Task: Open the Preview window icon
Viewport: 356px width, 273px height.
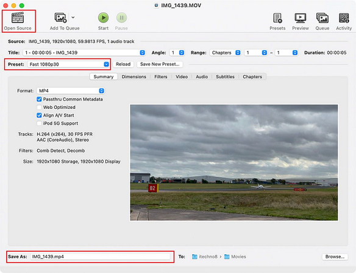Action: (300, 18)
